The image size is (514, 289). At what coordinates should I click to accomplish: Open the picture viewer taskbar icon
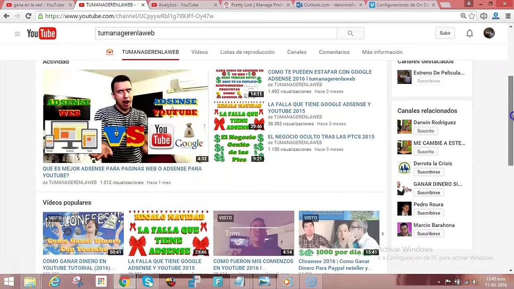coord(264,282)
